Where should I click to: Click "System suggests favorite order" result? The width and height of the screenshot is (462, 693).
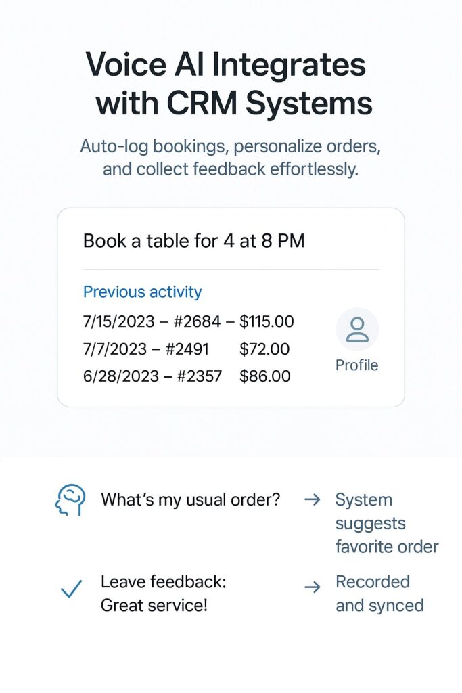(x=386, y=523)
